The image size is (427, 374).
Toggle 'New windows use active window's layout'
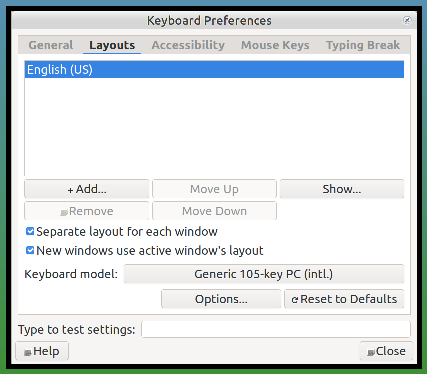30,250
